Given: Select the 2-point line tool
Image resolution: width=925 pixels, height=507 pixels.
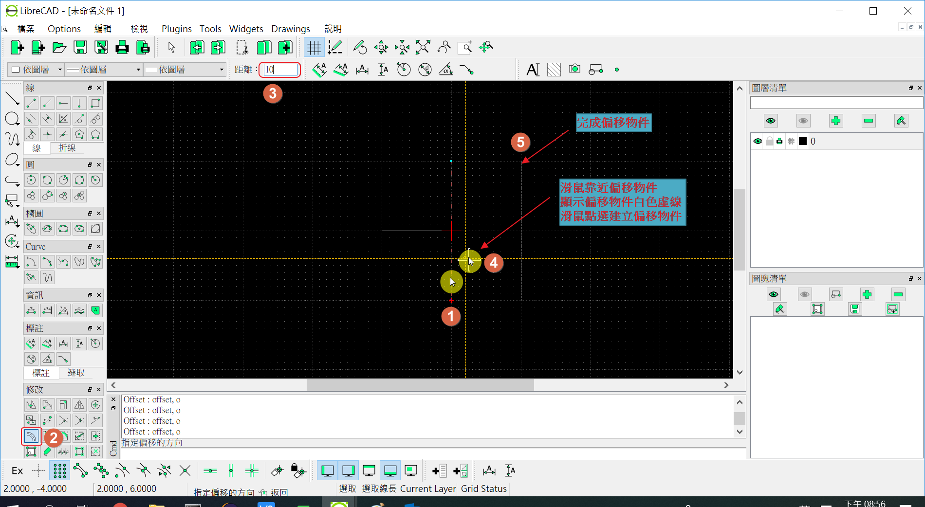Looking at the screenshot, I should click(x=31, y=103).
